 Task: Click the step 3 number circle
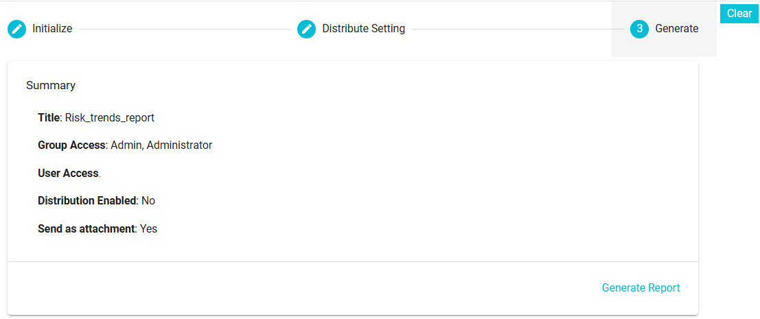pos(639,29)
